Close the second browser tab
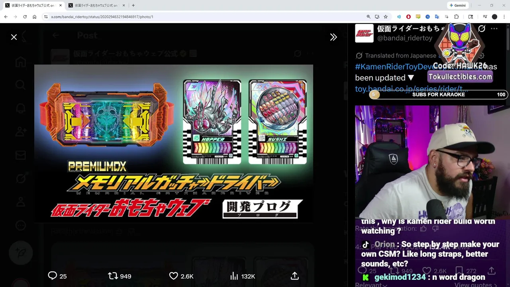Viewport: 510px width, 287px height. coord(124,5)
